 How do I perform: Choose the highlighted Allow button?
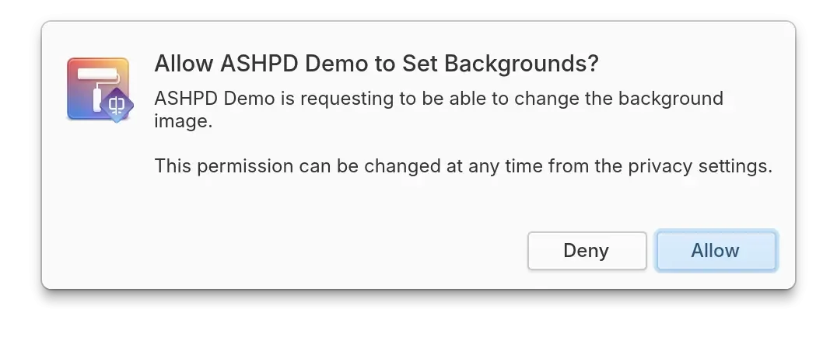(x=716, y=250)
